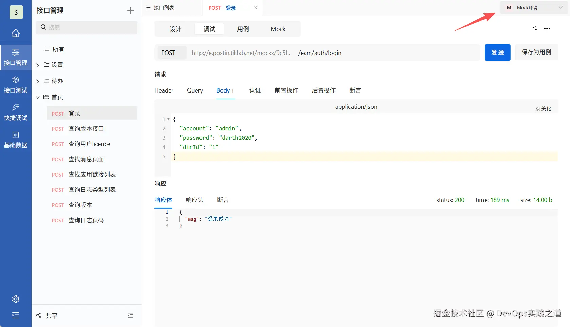This screenshot has height=327, width=570.
Task: Collapse the sidebar menu at bottom left
Action: 16,315
